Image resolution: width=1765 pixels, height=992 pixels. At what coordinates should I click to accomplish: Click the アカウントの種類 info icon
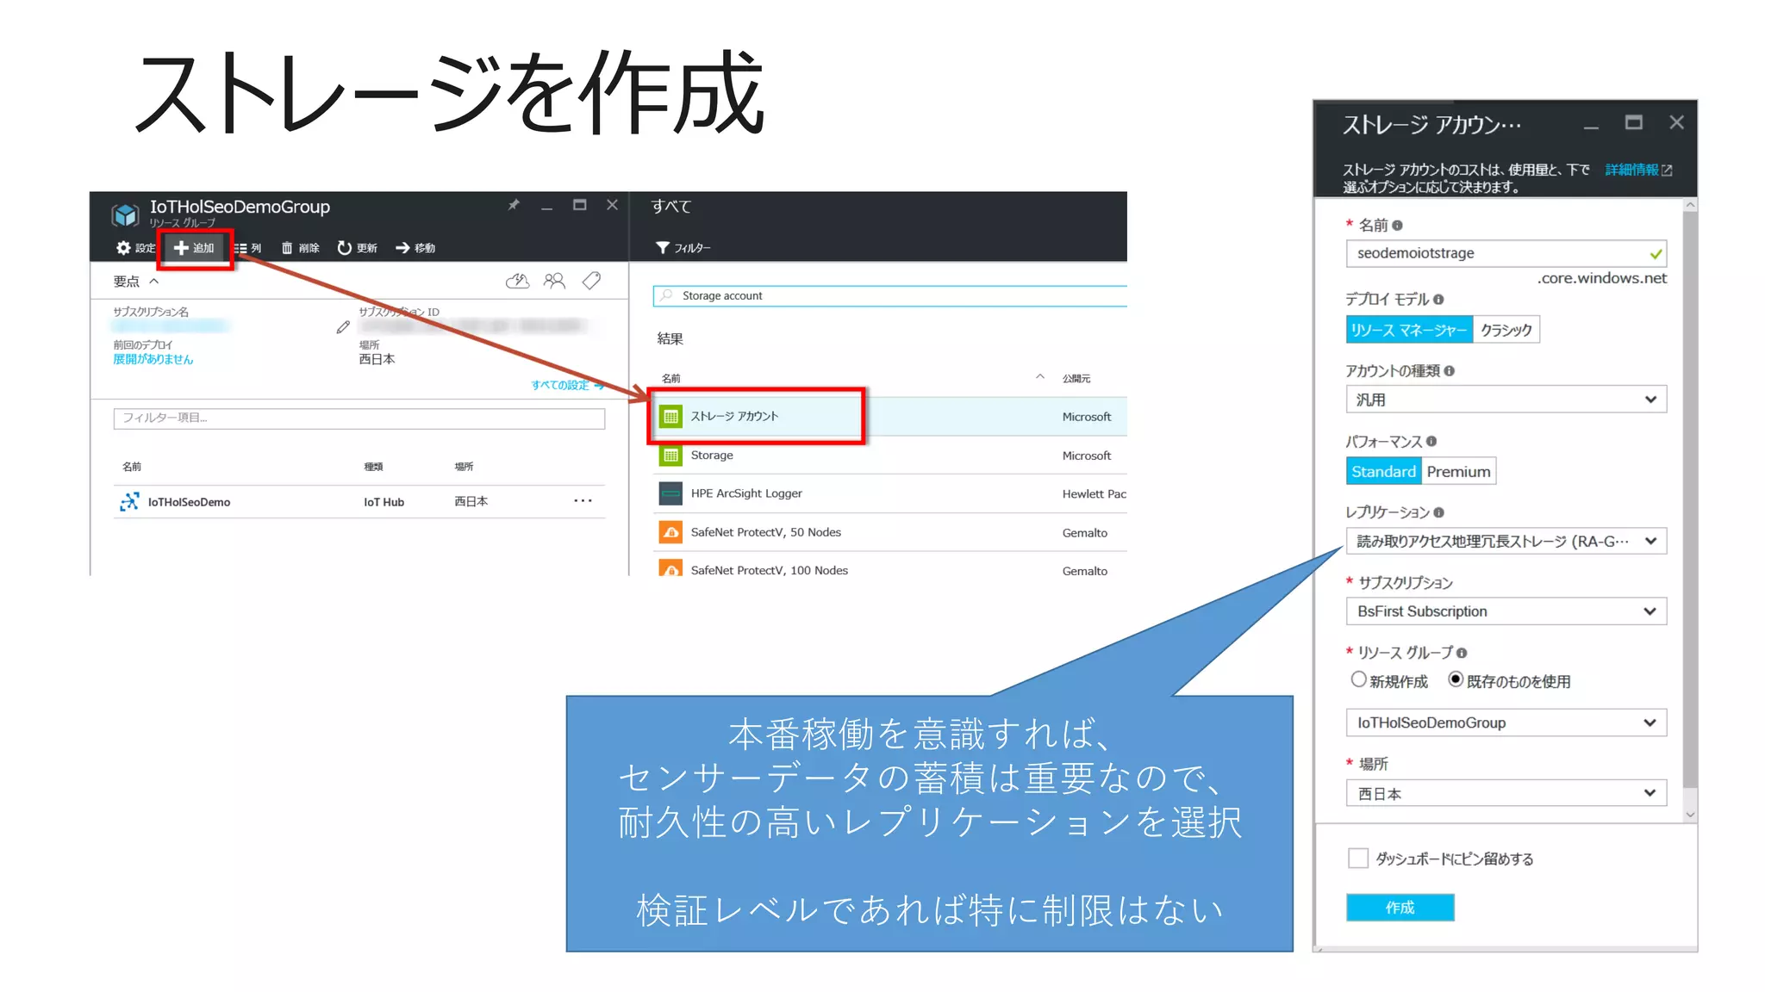point(1449,371)
